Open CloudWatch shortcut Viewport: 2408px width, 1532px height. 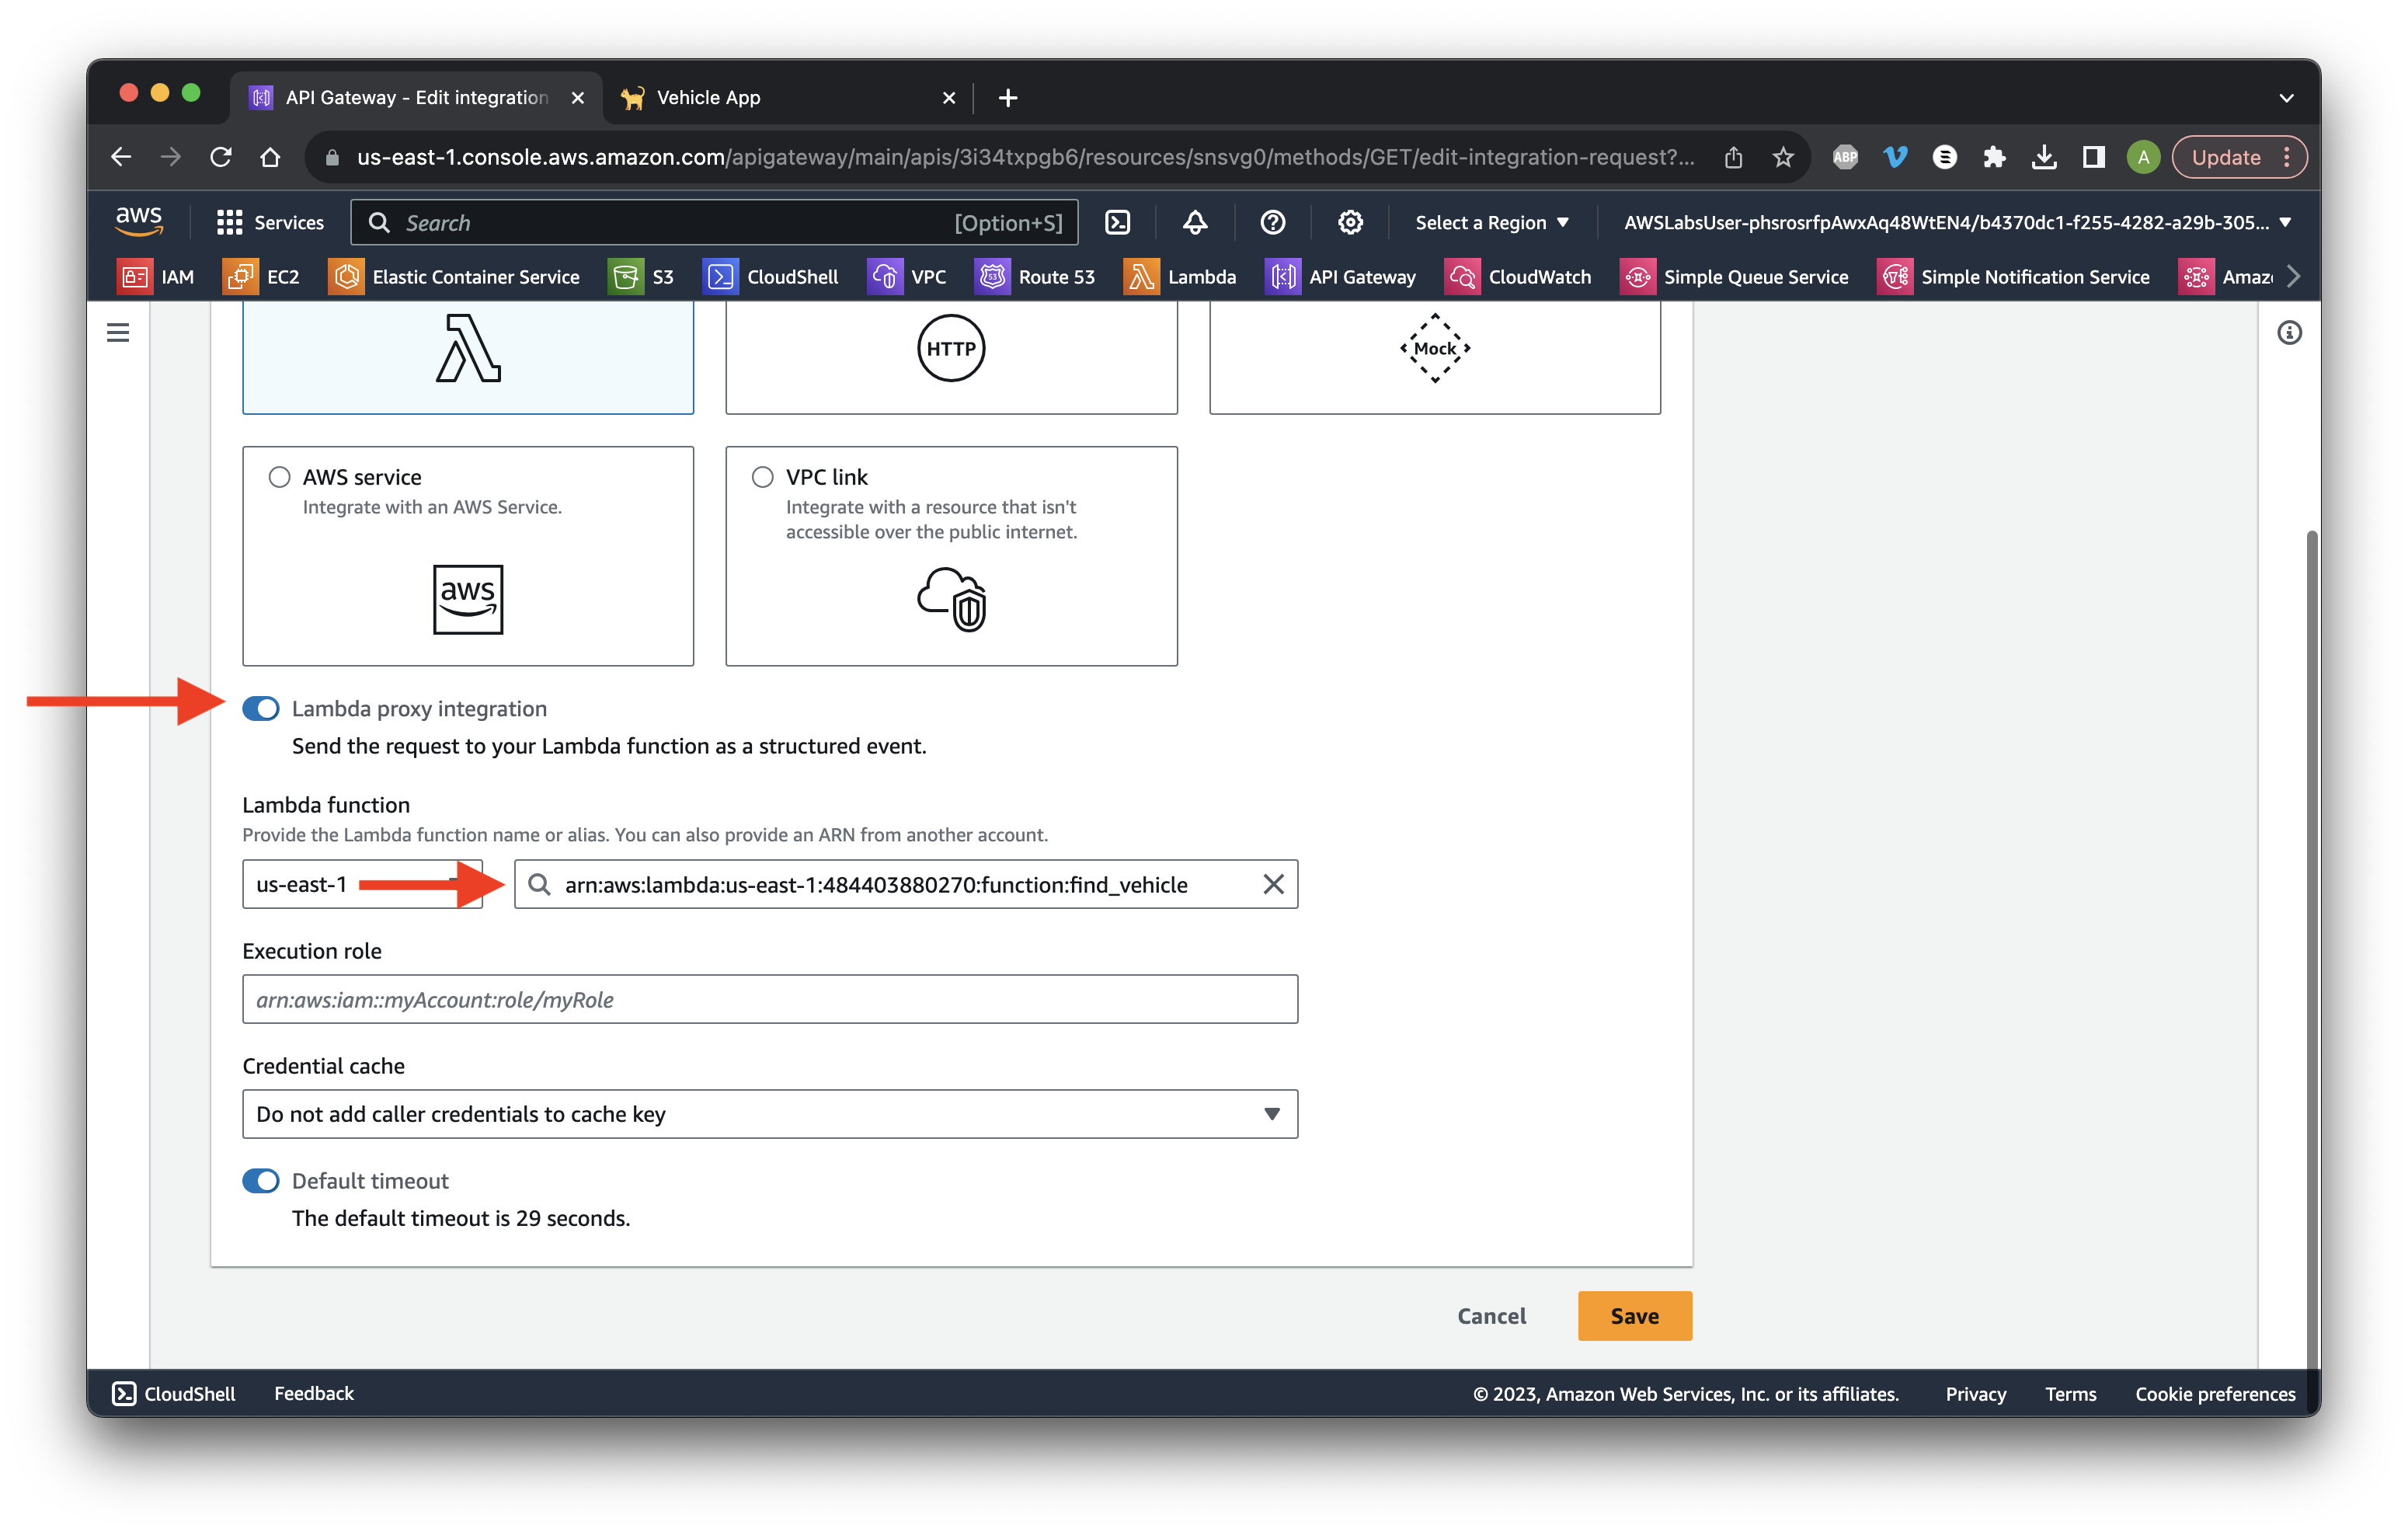(x=1518, y=277)
